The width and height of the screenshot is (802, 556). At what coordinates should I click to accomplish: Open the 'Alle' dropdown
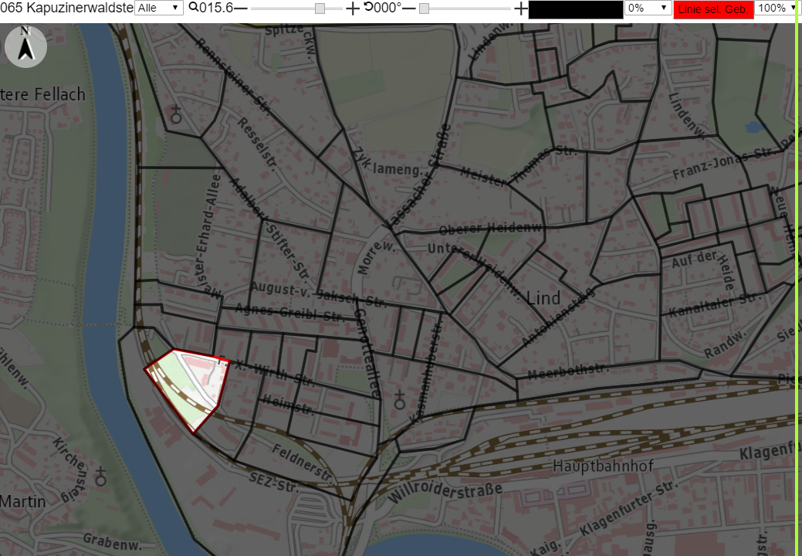158,8
